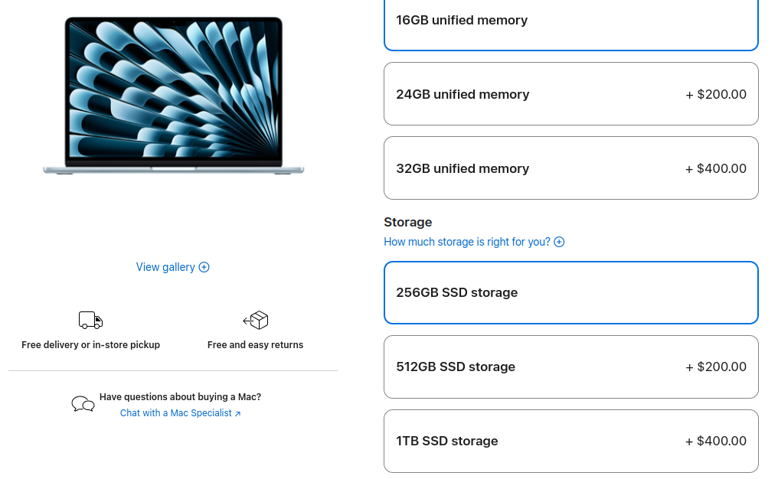Click the delivery truck icon
This screenshot has width=778, height=479.
[x=90, y=320]
